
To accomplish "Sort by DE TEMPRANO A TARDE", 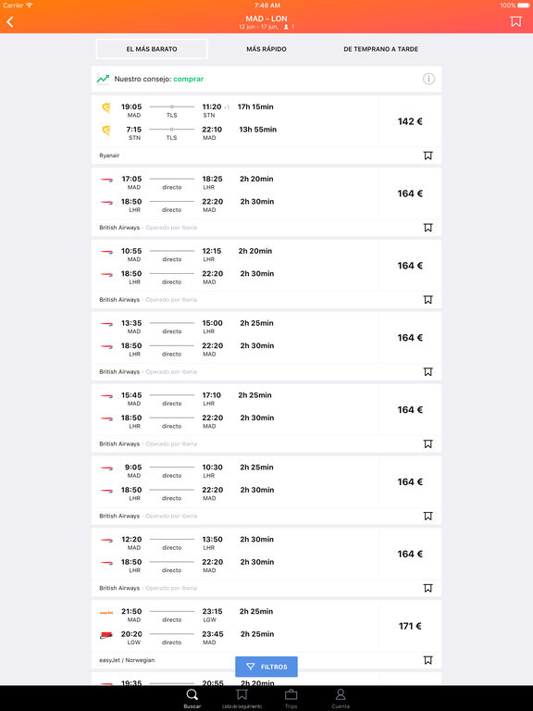I will pyautogui.click(x=380, y=49).
